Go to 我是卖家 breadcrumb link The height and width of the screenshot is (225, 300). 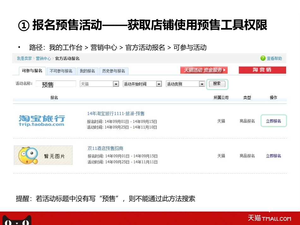24,58
